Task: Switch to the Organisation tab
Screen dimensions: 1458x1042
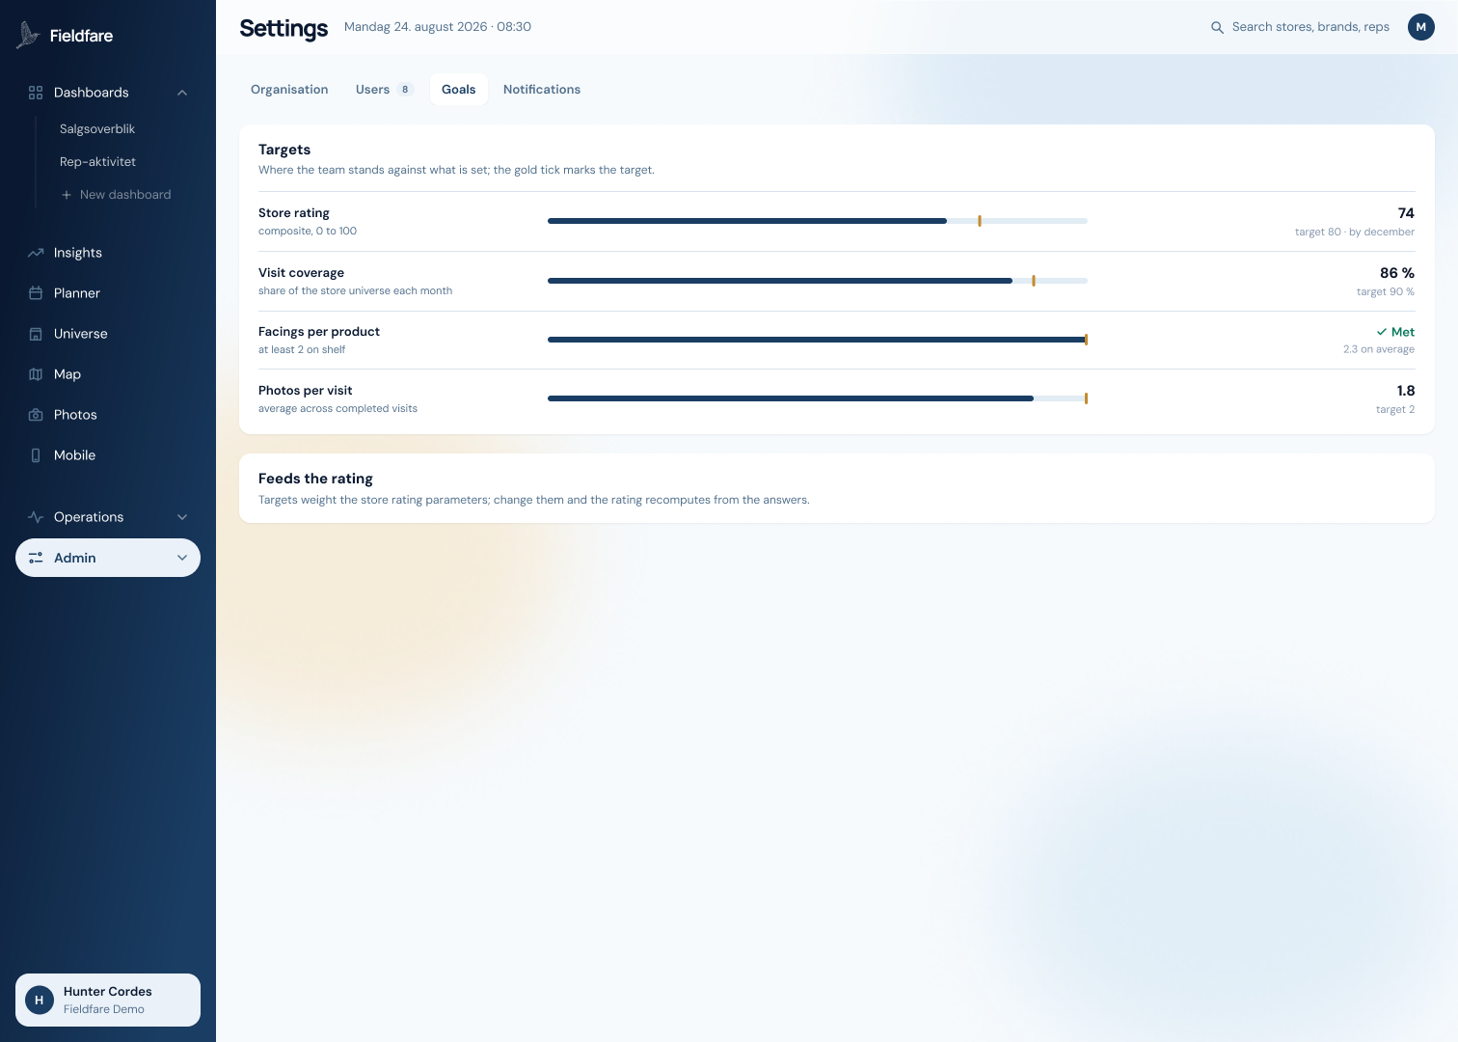Action: click(289, 90)
